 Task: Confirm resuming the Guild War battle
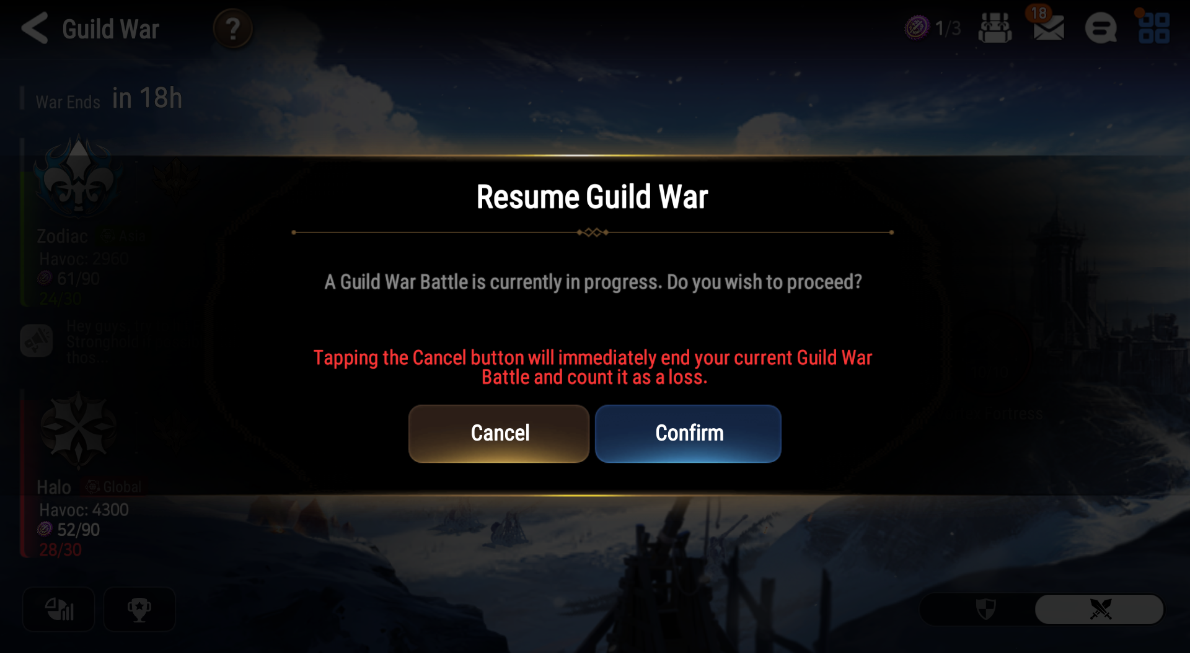click(688, 434)
